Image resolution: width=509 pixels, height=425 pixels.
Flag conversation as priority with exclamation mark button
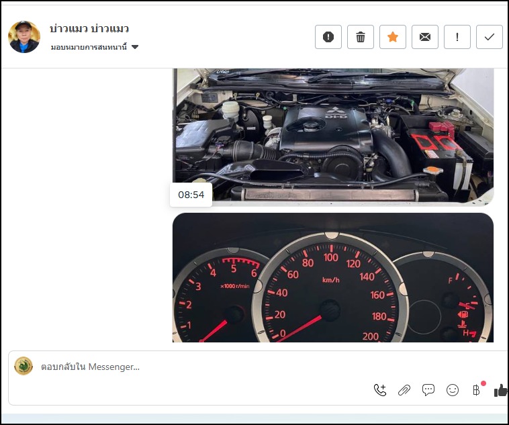[x=457, y=37]
